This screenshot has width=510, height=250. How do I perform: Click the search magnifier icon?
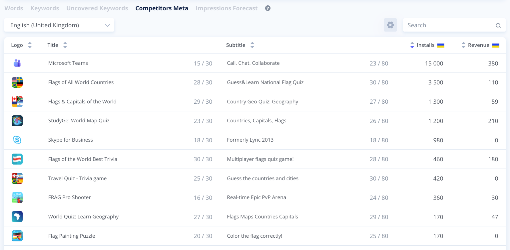498,25
